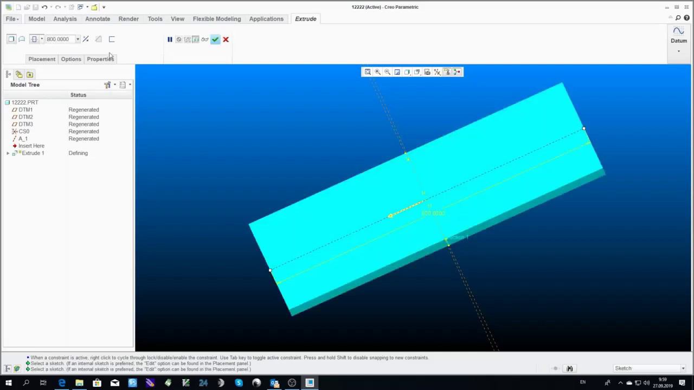The height and width of the screenshot is (390, 694).
Task: Open the Datum Display Filters icon
Action: [x=437, y=72]
